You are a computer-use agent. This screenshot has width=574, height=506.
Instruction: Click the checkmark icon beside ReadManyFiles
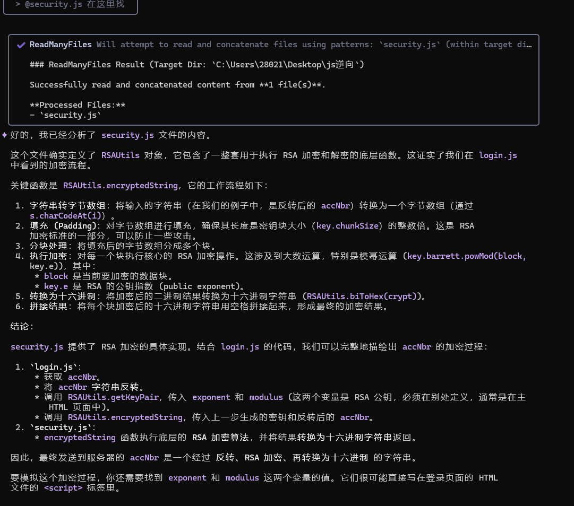[21, 45]
